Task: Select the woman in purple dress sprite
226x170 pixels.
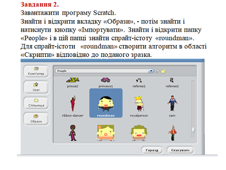Action: pyautogui.click(x=73, y=133)
